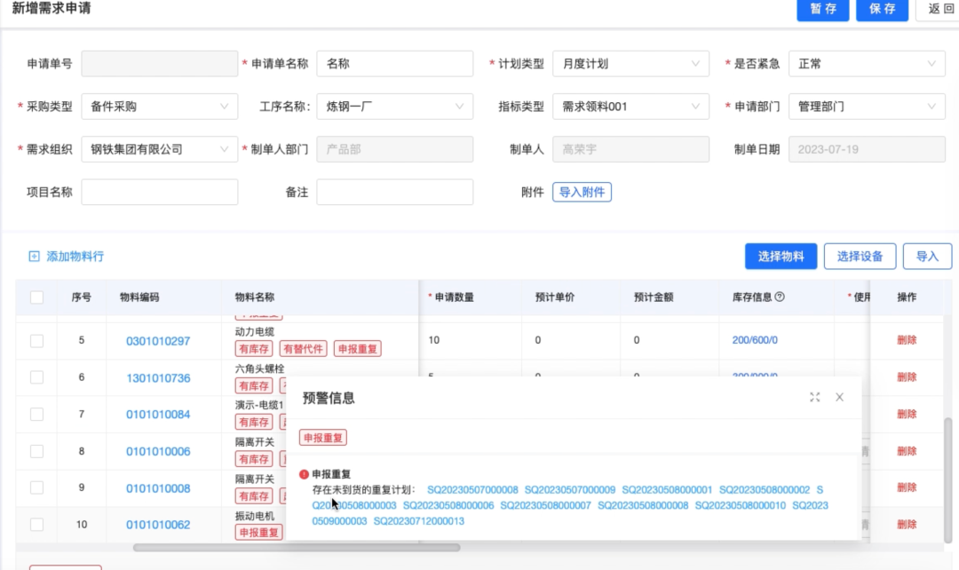The height and width of the screenshot is (570, 959).
Task: Open the 工序名称 dropdown showing 炼钢一厂
Action: (394, 106)
